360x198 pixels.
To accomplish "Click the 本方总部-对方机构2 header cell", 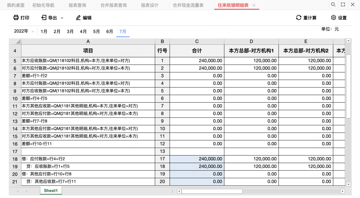I will (306, 51).
